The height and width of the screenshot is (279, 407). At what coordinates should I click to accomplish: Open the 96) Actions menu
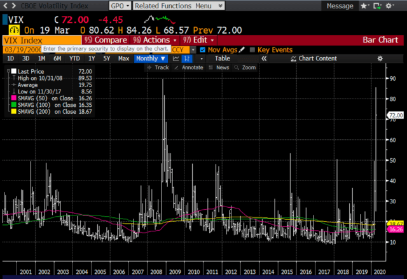tap(154, 40)
